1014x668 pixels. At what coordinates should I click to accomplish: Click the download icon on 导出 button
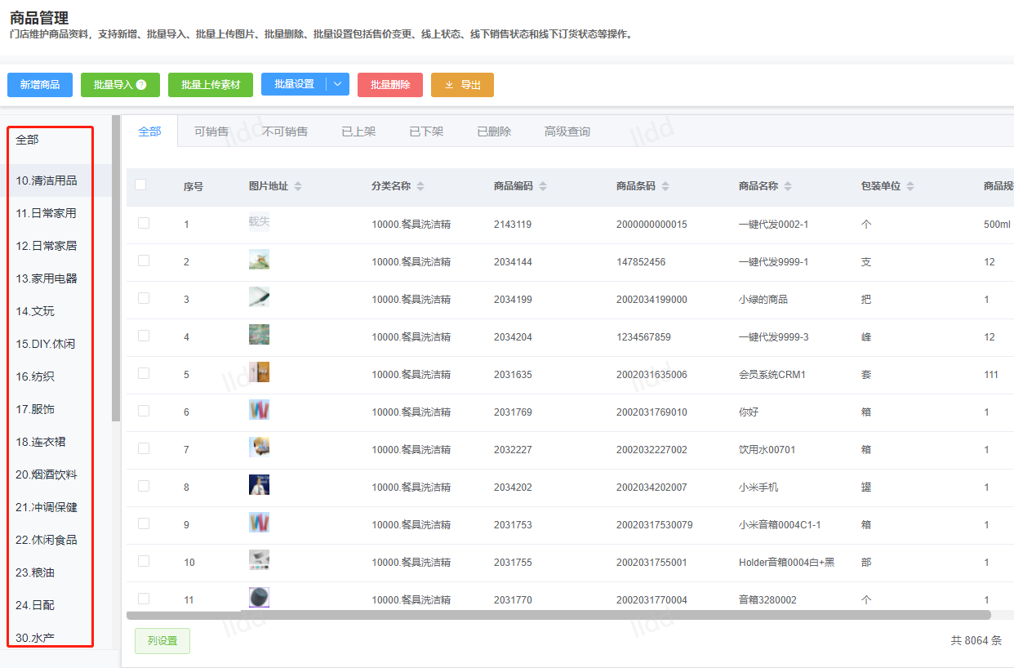449,85
